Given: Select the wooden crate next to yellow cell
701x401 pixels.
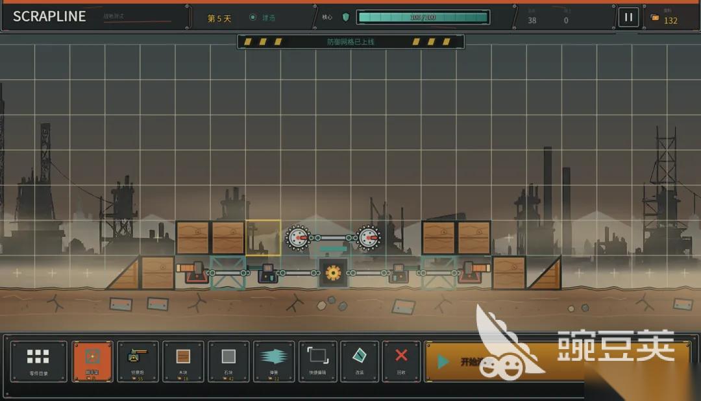Looking at the screenshot, I should [x=228, y=238].
